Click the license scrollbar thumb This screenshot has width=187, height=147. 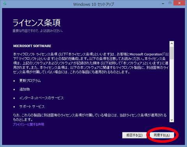172,53
